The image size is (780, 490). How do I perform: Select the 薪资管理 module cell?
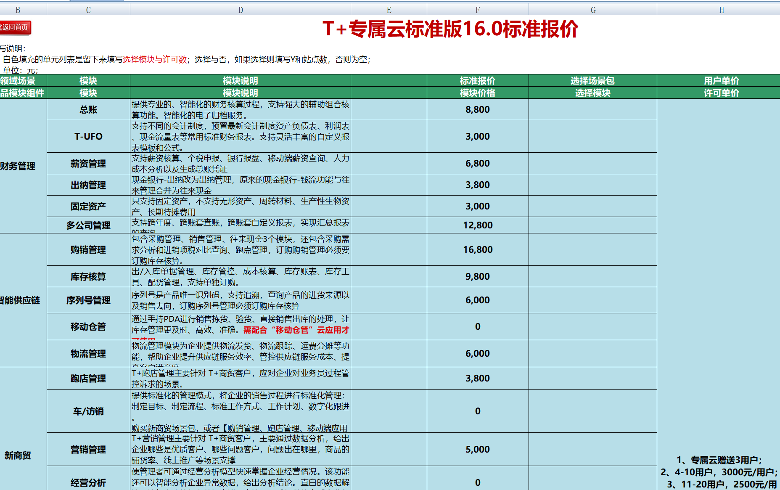pyautogui.click(x=88, y=163)
